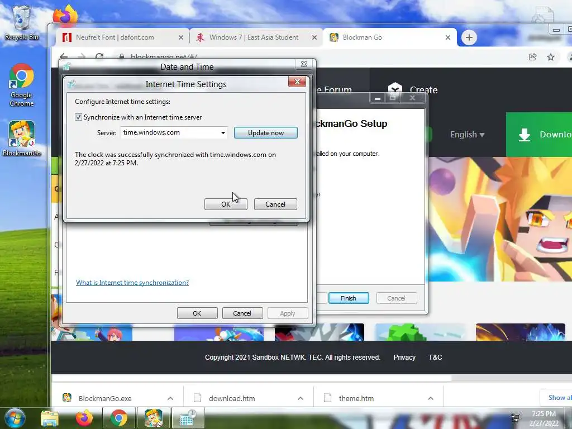Image resolution: width=572 pixels, height=429 pixels.
Task: Select the Blockman Go browser tab
Action: click(389, 37)
